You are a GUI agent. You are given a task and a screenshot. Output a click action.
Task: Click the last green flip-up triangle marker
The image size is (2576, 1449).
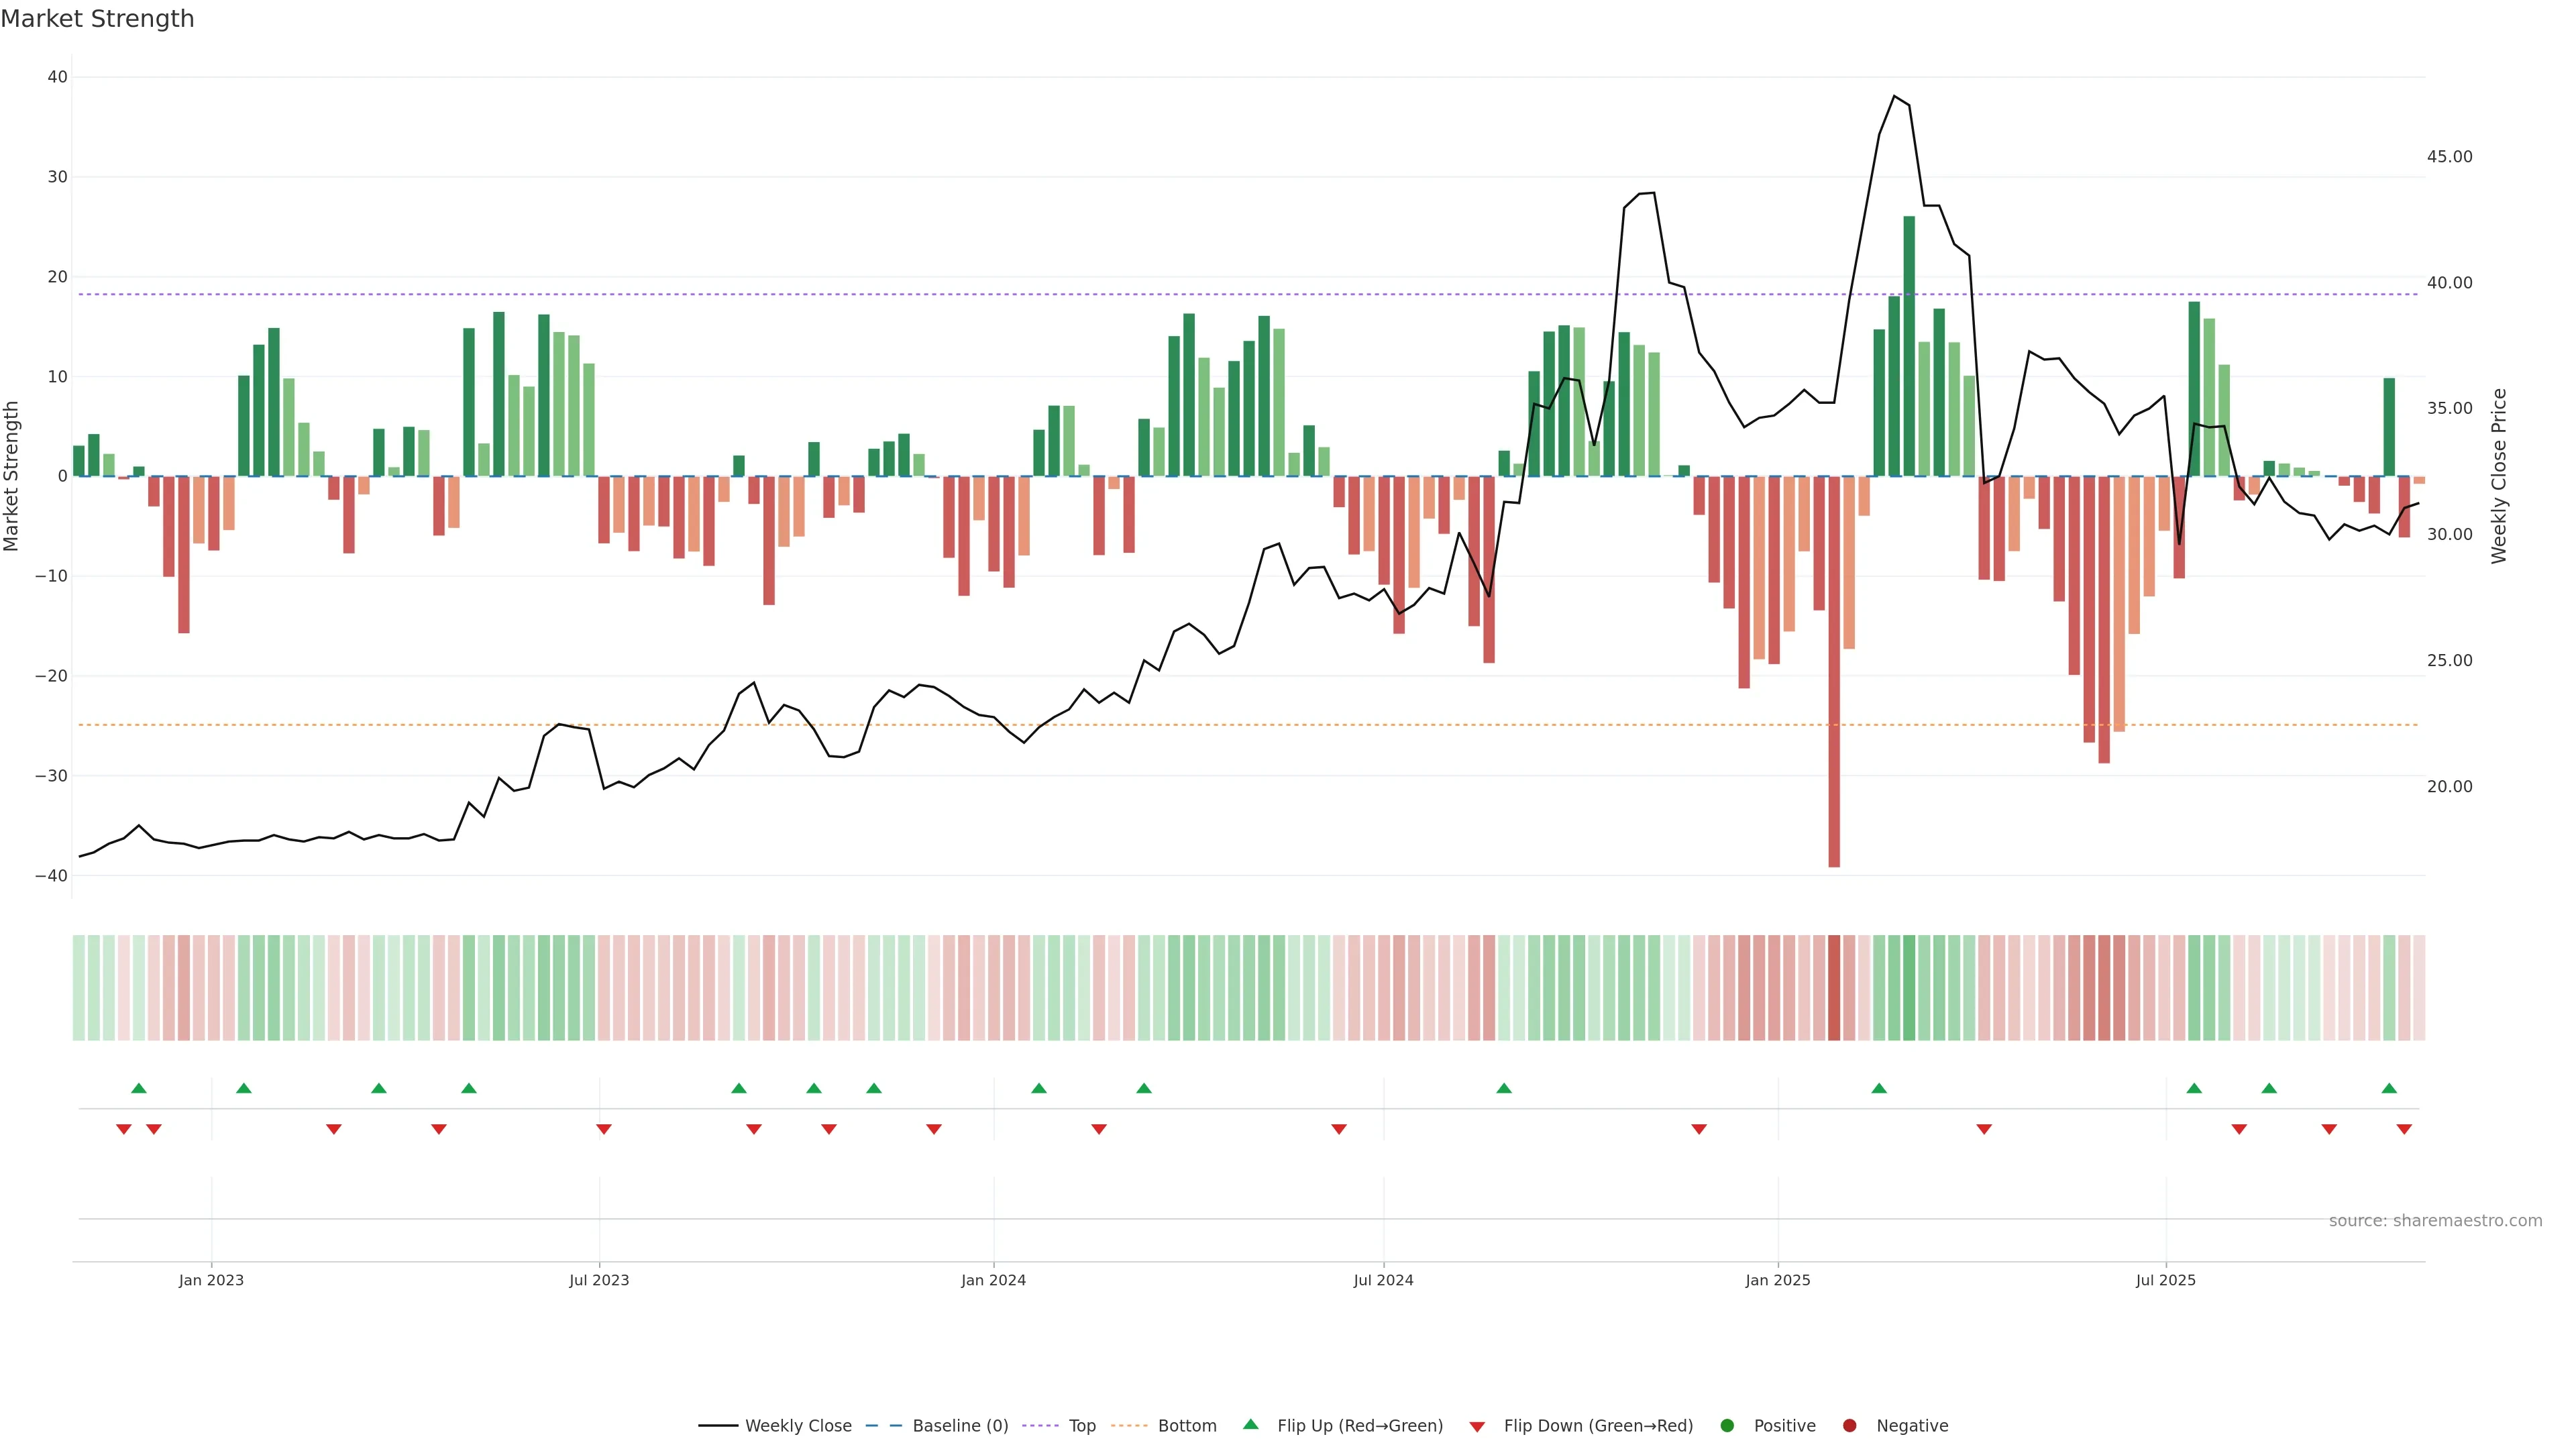point(2389,1088)
